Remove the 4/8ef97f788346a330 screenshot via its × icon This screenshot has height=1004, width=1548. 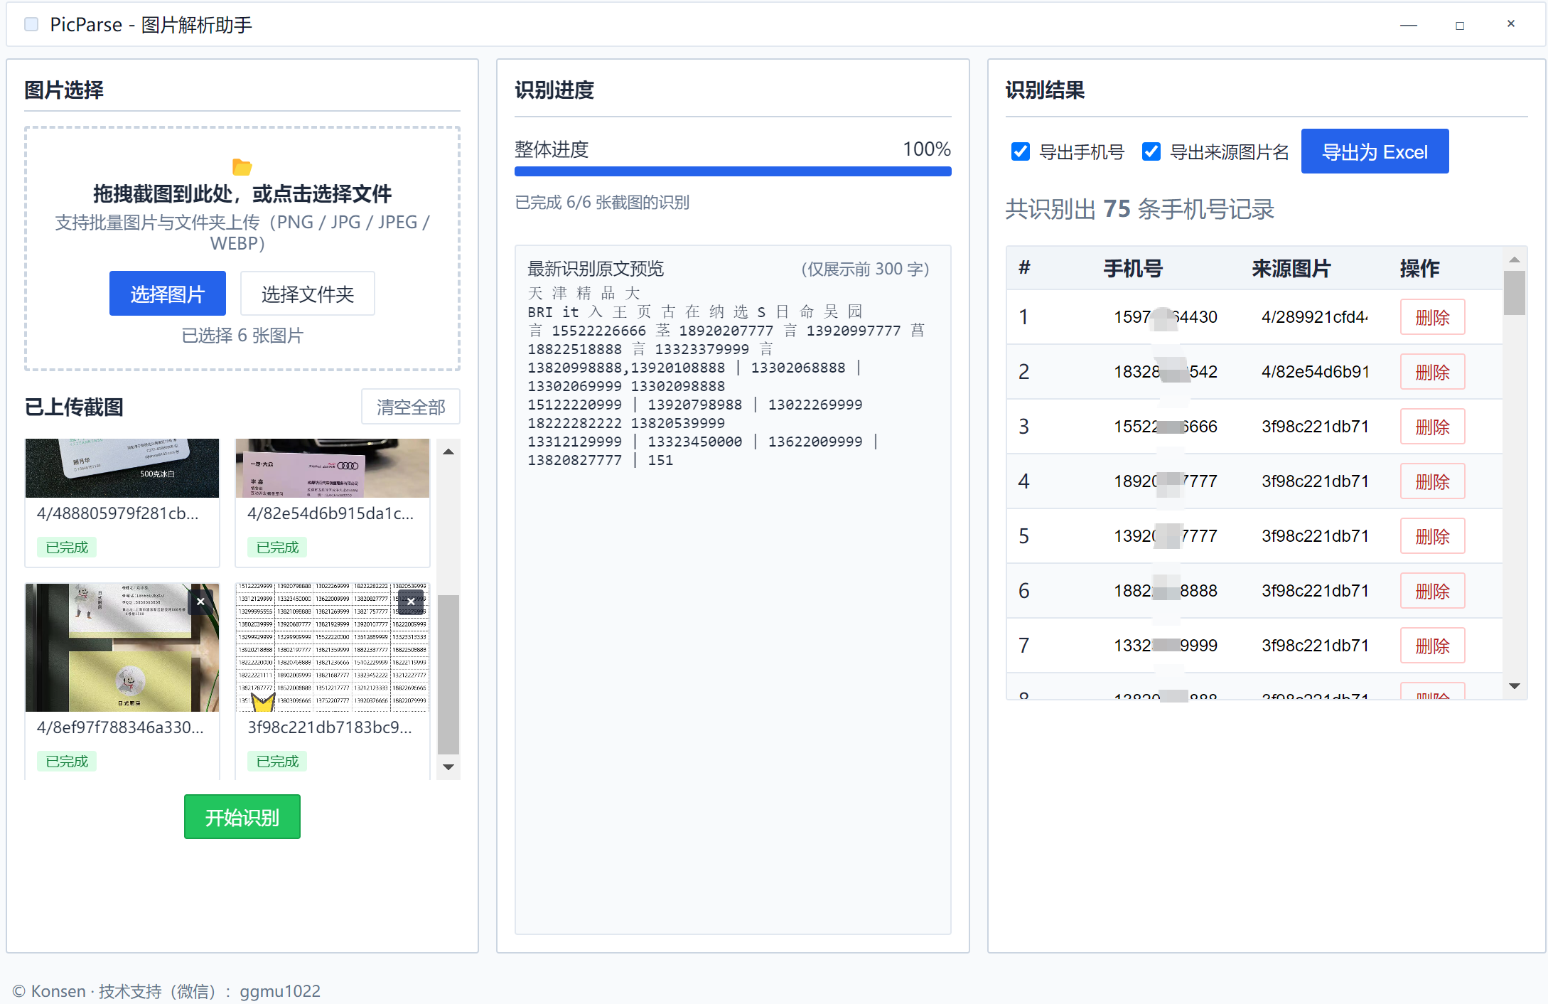coord(201,602)
